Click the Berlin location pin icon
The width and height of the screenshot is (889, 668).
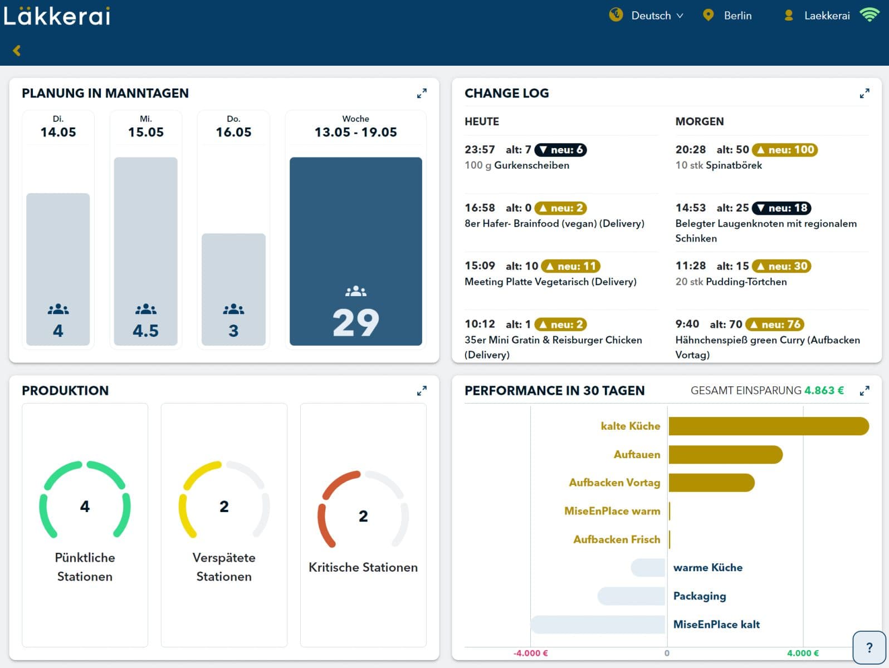[708, 15]
